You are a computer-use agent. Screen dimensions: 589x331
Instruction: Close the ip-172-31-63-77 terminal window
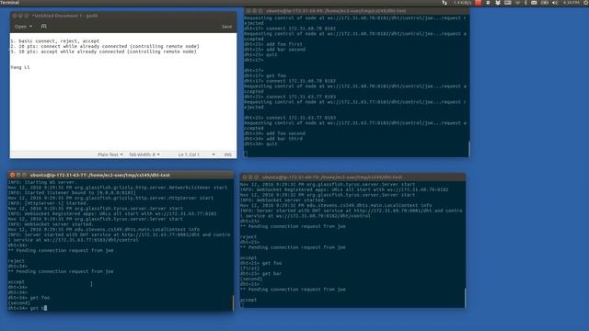point(12,175)
